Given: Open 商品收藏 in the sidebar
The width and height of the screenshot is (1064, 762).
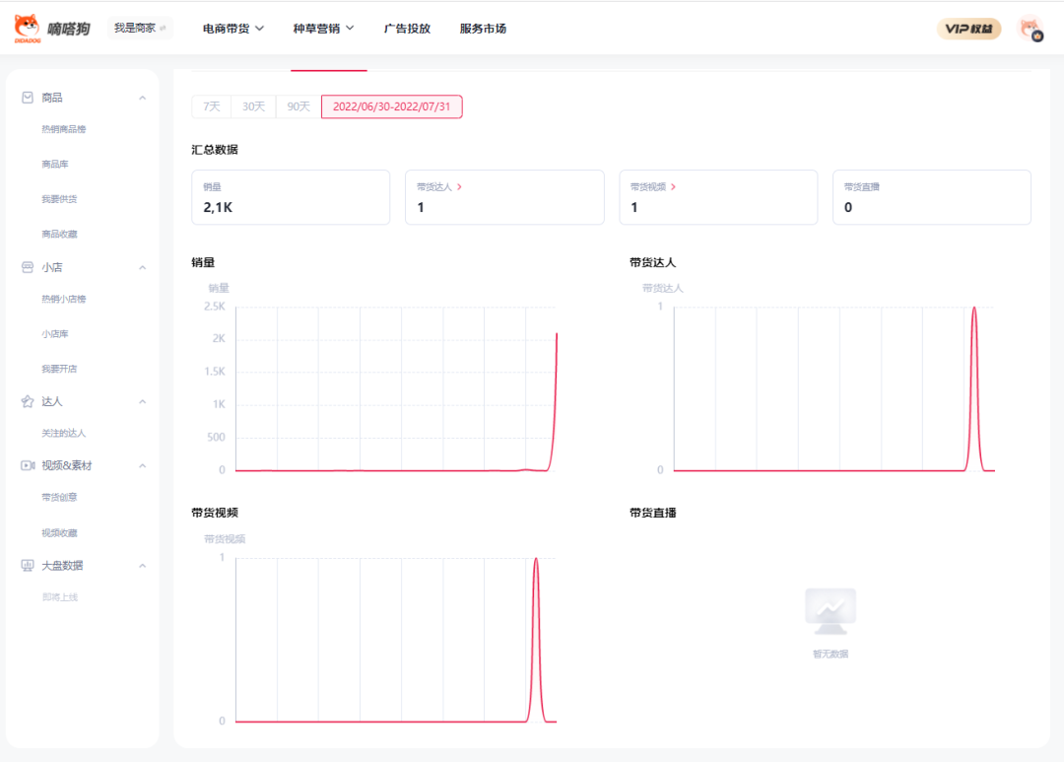Looking at the screenshot, I should pyautogui.click(x=60, y=235).
